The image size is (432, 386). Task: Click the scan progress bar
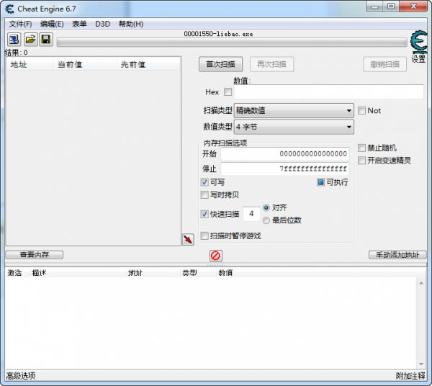[232, 42]
